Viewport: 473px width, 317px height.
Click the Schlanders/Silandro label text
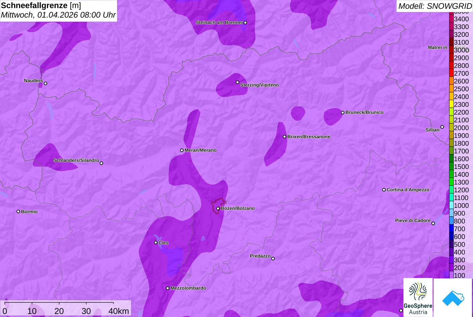click(76, 161)
